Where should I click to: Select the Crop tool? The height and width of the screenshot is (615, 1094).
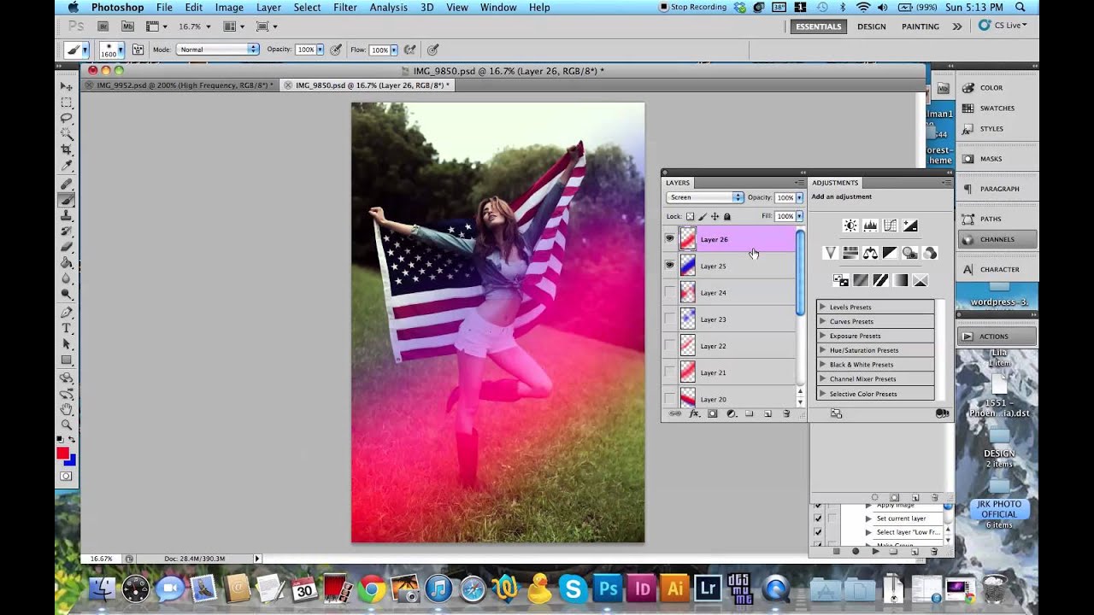point(67,149)
